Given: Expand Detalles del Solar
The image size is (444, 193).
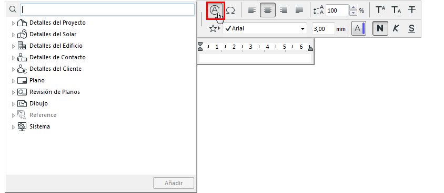Looking at the screenshot, I should point(13,35).
